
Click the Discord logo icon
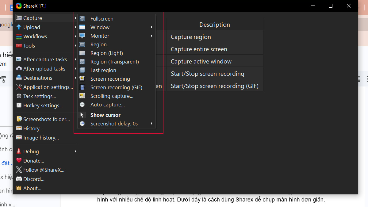coord(19,179)
